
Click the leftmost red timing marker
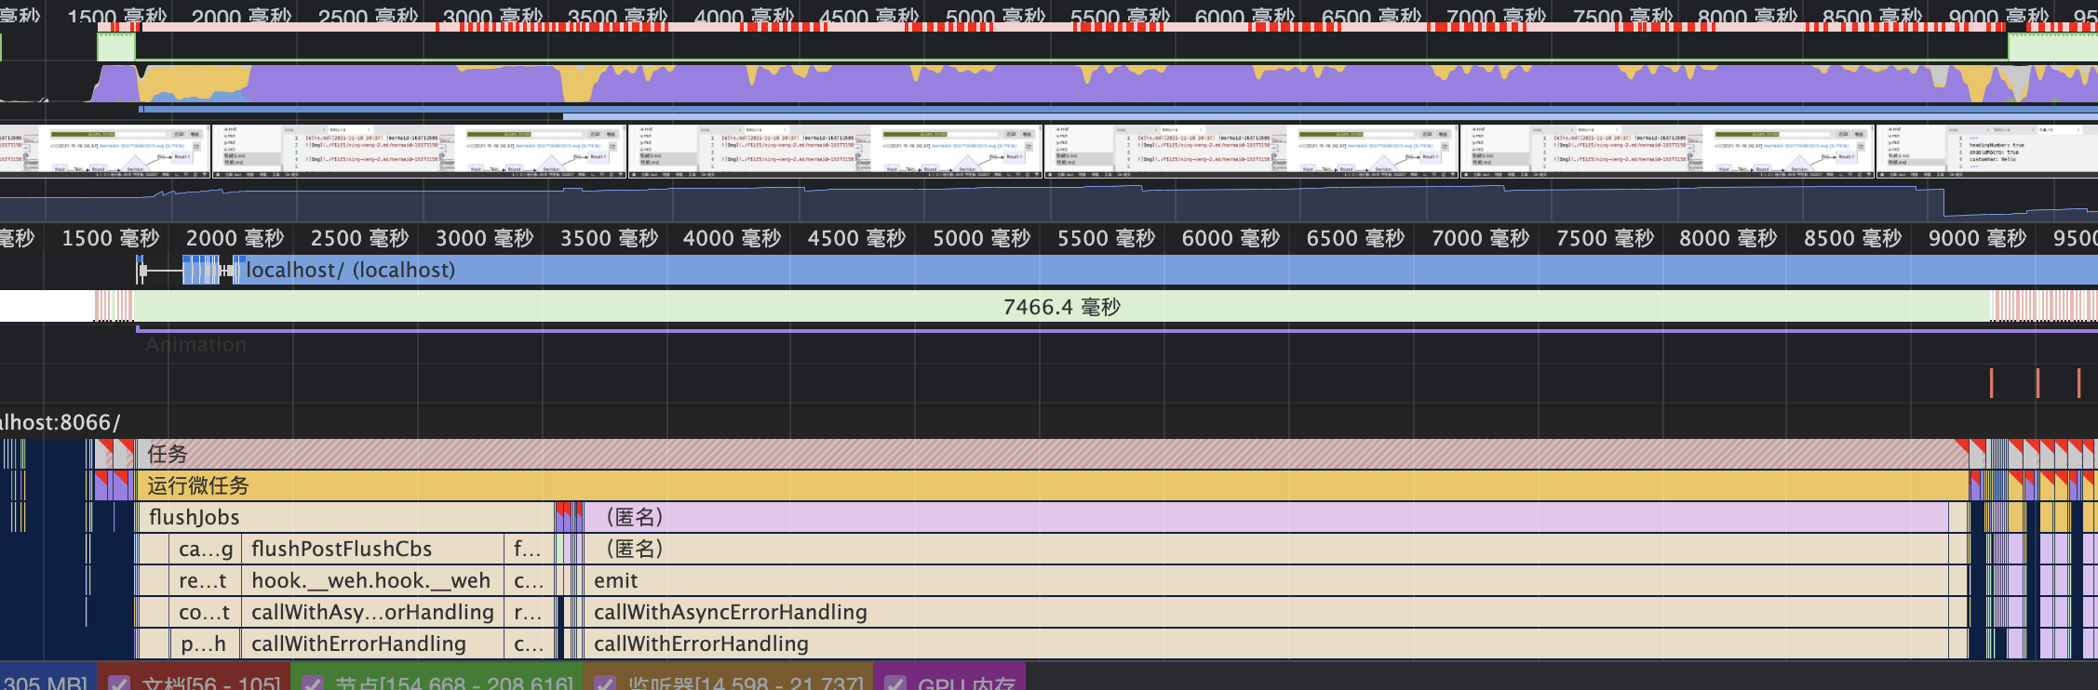[x=1991, y=383]
